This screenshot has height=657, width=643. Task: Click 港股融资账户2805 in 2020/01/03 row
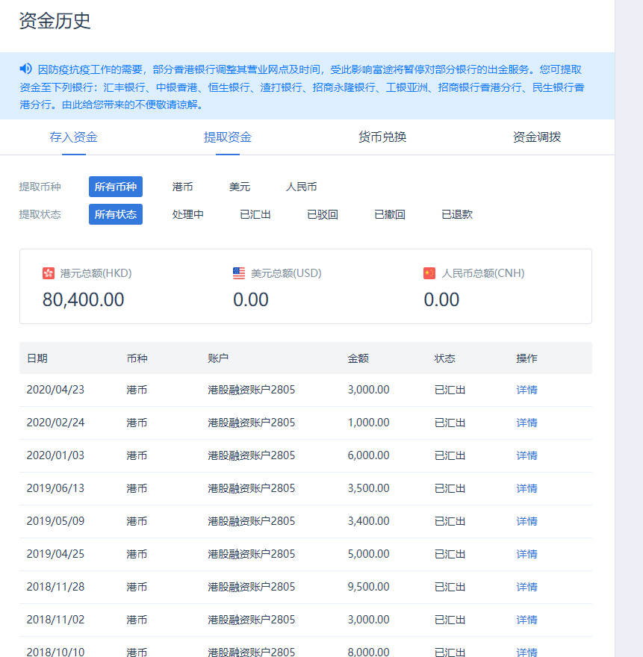252,455
